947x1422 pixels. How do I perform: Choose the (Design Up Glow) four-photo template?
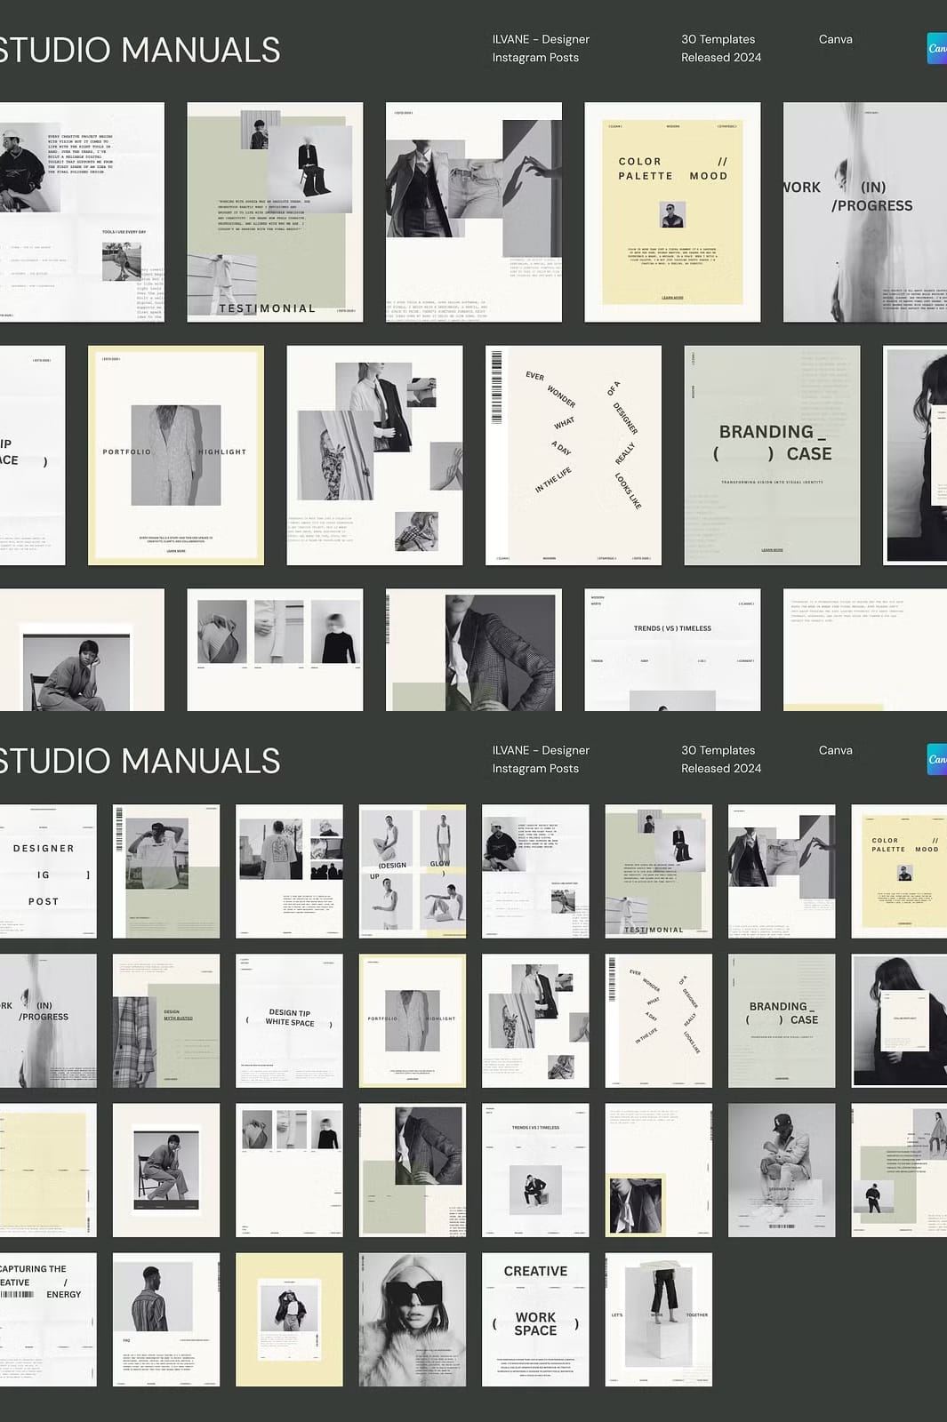click(413, 871)
